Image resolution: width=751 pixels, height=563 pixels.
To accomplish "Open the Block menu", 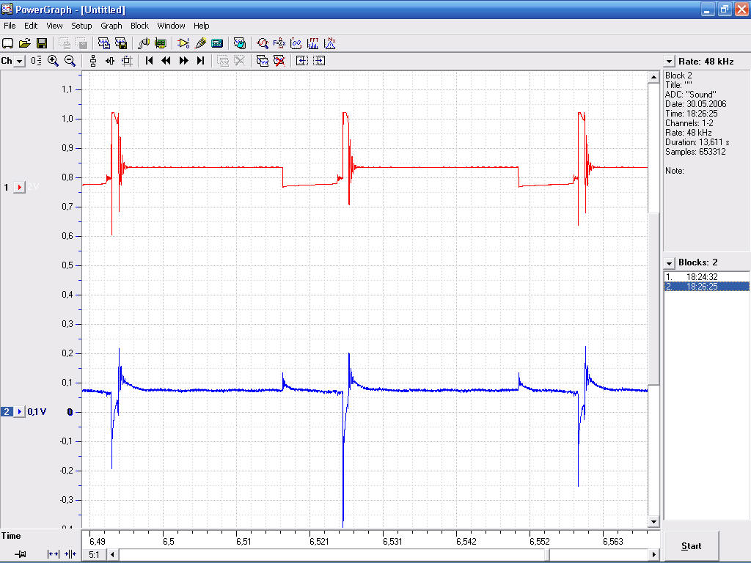I will [139, 26].
